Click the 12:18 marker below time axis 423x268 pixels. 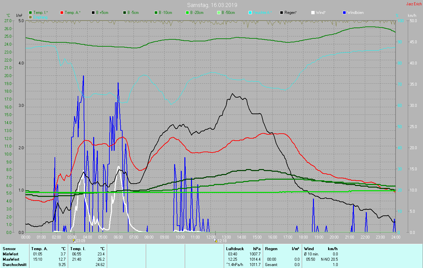220,241
